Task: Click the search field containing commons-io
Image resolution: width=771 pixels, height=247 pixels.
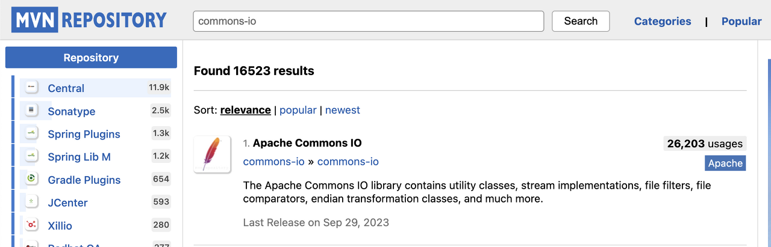Action: [369, 21]
